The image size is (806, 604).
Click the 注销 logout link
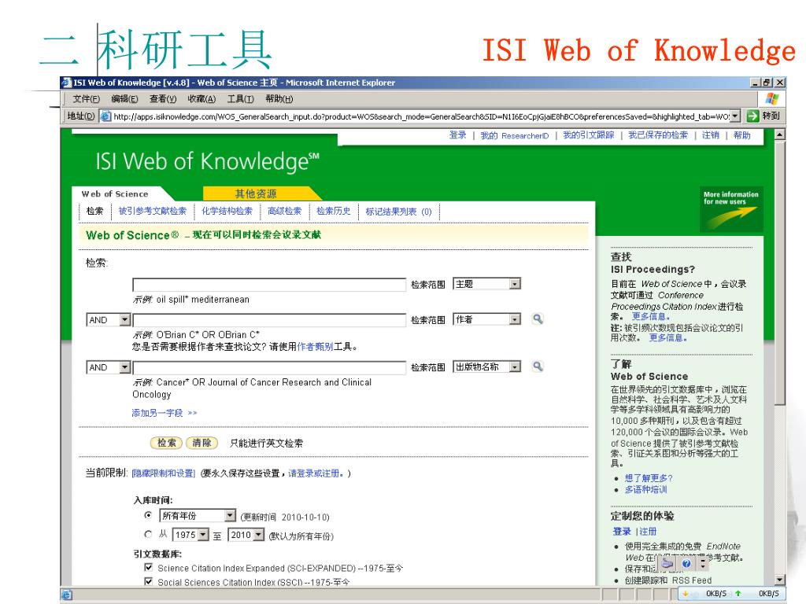[x=711, y=135]
